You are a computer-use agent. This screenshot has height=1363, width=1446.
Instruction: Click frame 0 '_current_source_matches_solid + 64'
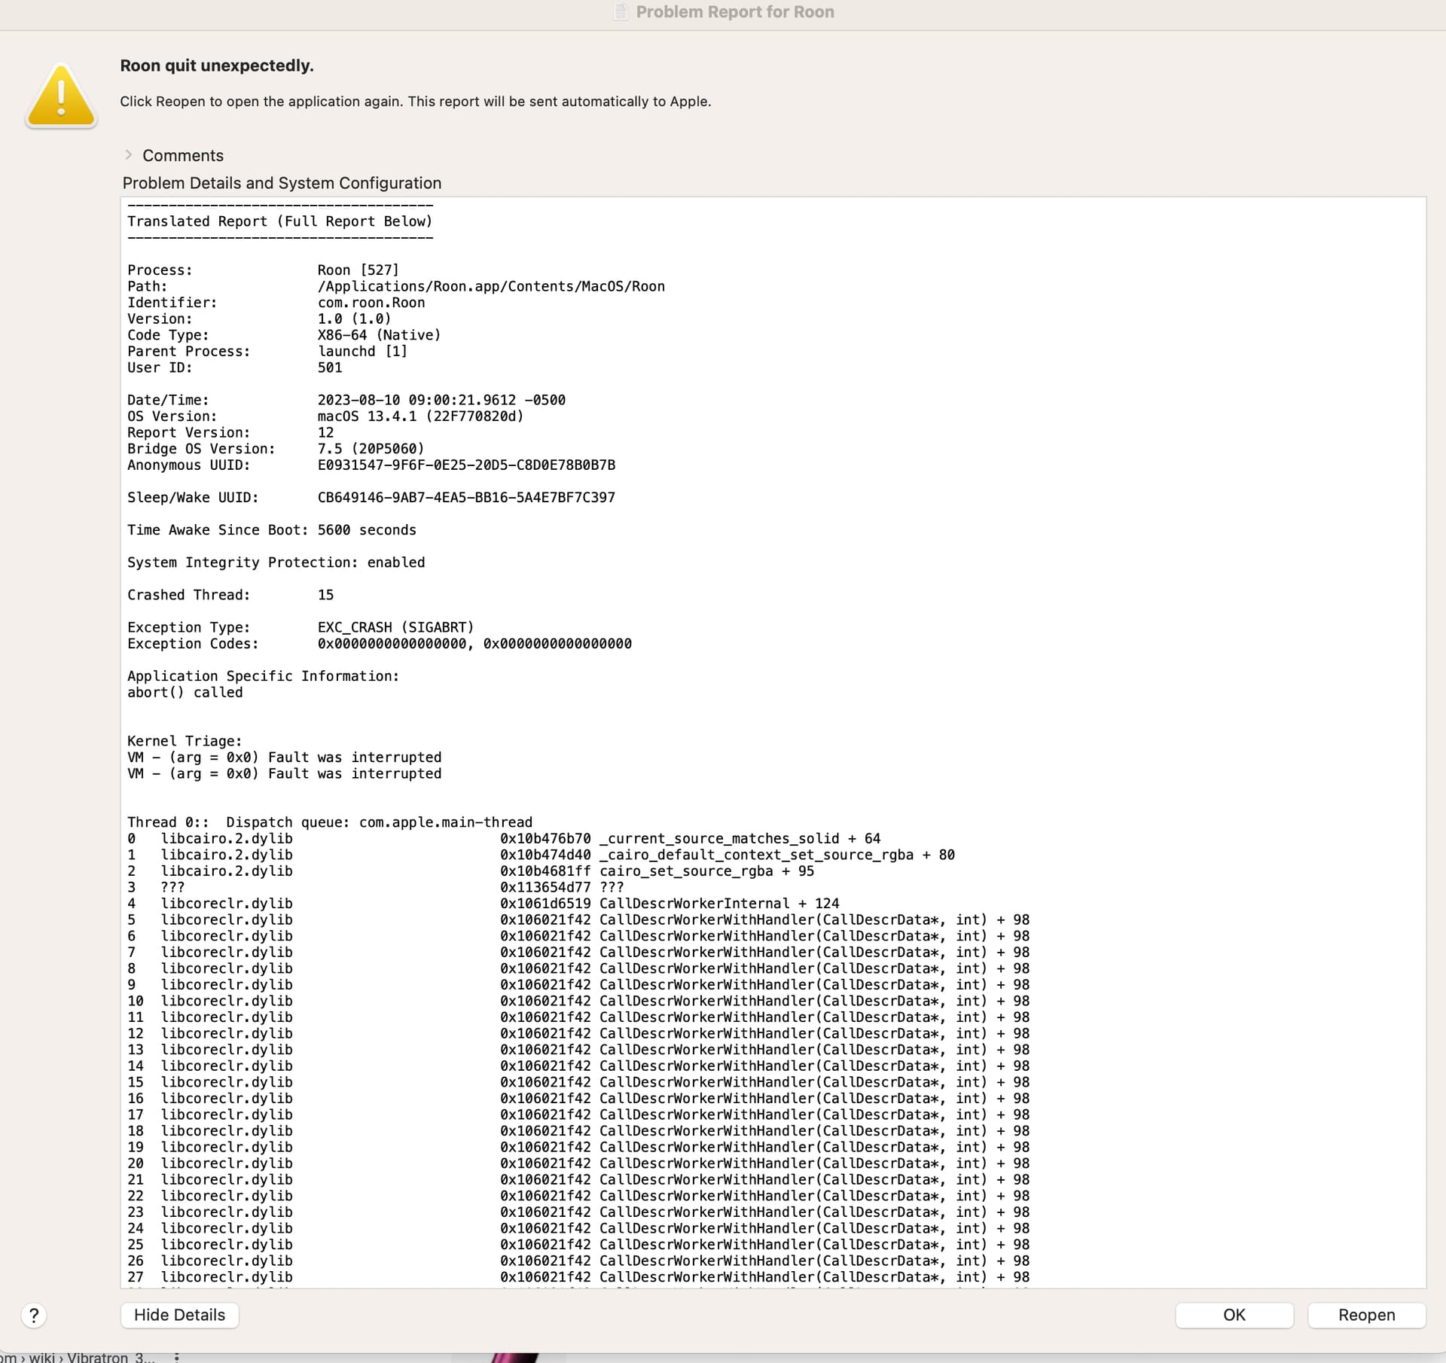(740, 838)
